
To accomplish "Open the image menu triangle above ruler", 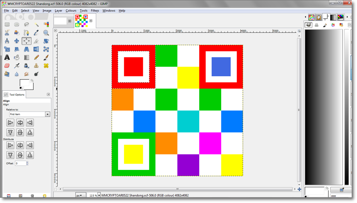I will pyautogui.click(x=56, y=30).
